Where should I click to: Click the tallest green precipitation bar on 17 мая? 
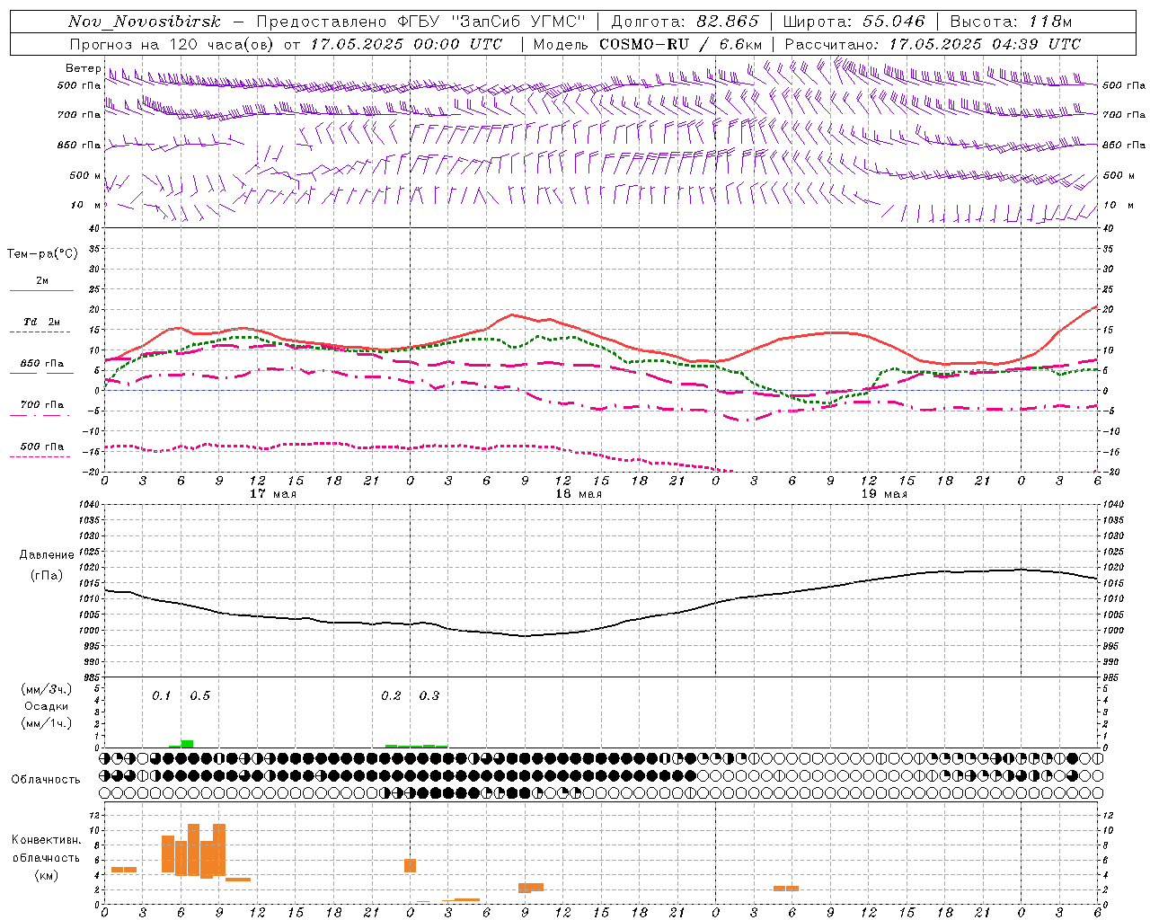click(187, 744)
